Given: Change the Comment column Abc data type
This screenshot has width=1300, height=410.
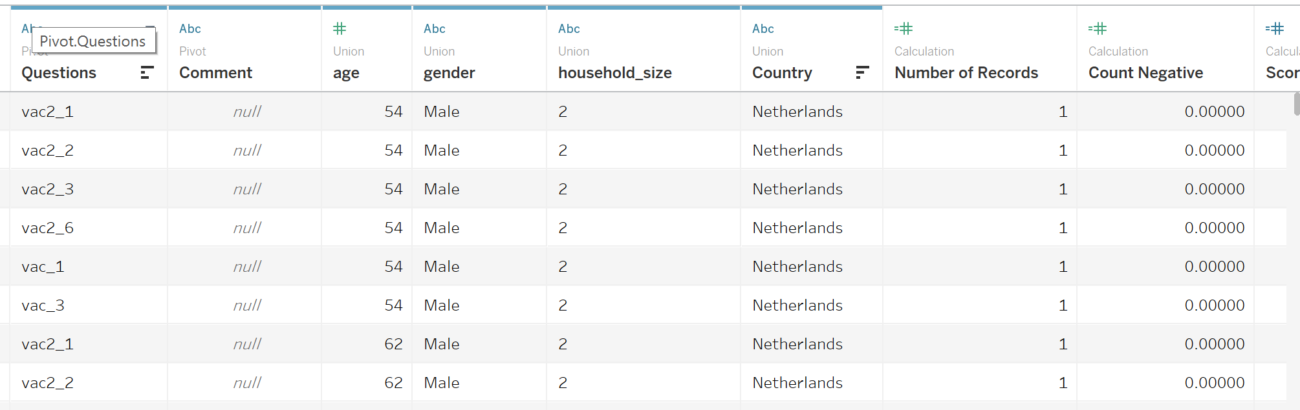Looking at the screenshot, I should coord(190,29).
